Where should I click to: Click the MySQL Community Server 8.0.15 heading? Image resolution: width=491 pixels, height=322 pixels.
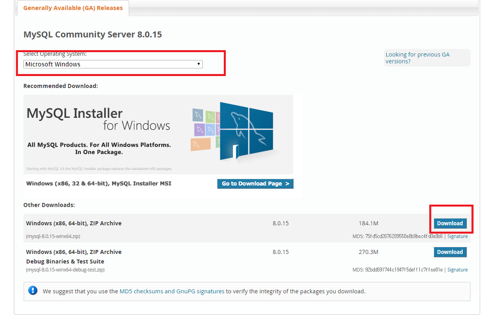click(93, 35)
